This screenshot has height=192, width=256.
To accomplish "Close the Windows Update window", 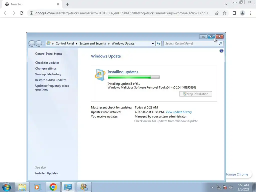I will (219, 37).
